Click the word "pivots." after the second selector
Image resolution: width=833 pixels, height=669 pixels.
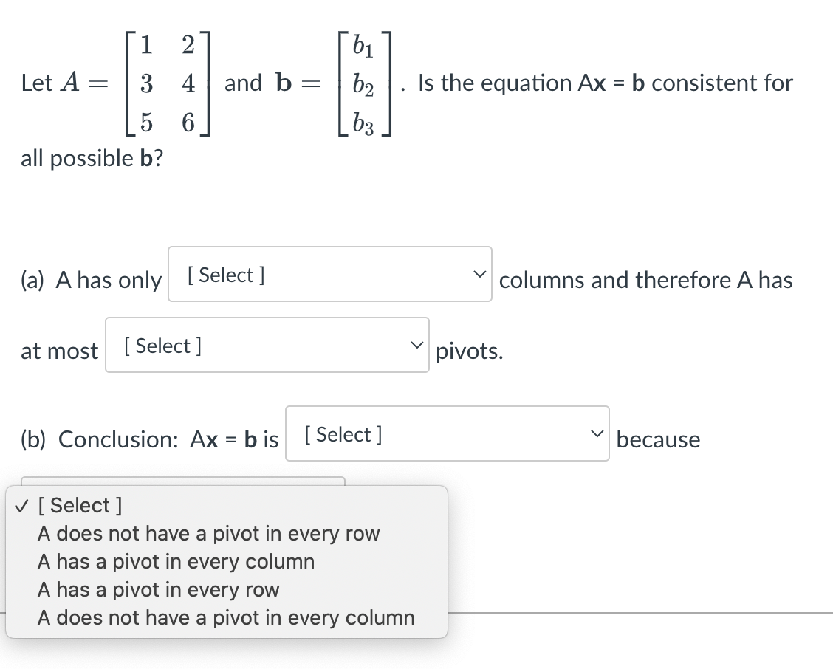coord(470,351)
